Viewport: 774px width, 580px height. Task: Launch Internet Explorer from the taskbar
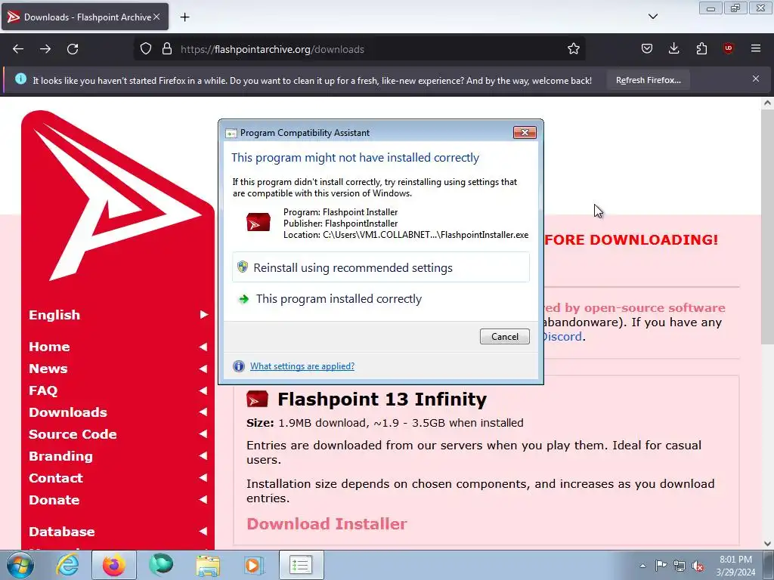[67, 565]
